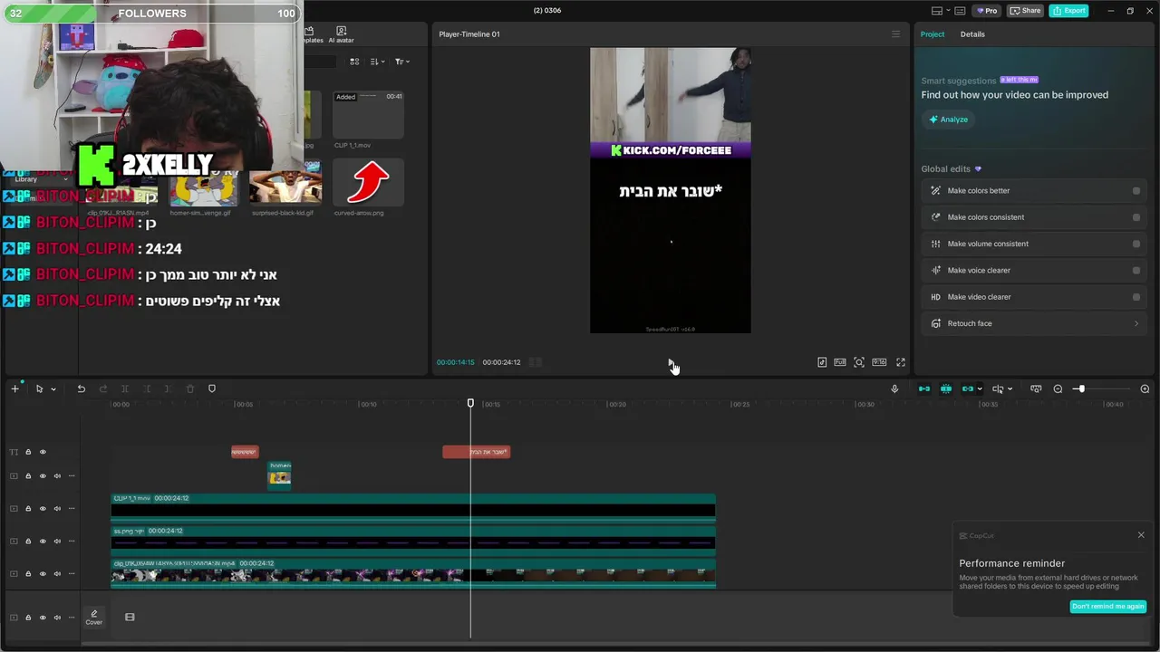Enable Make voice clearer toggle

(1136, 270)
